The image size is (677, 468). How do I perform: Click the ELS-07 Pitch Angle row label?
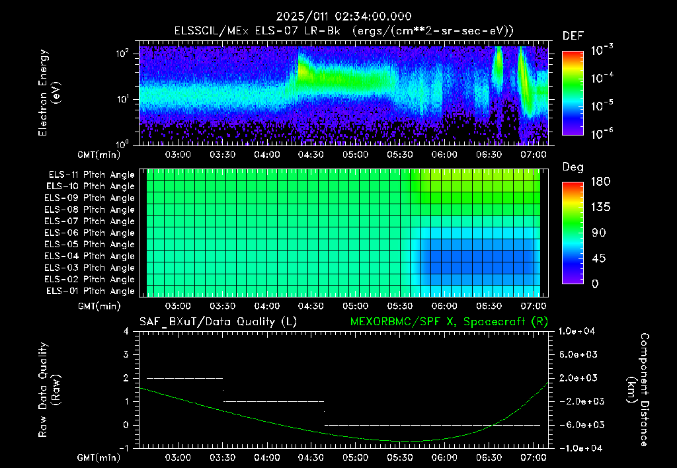(x=90, y=221)
